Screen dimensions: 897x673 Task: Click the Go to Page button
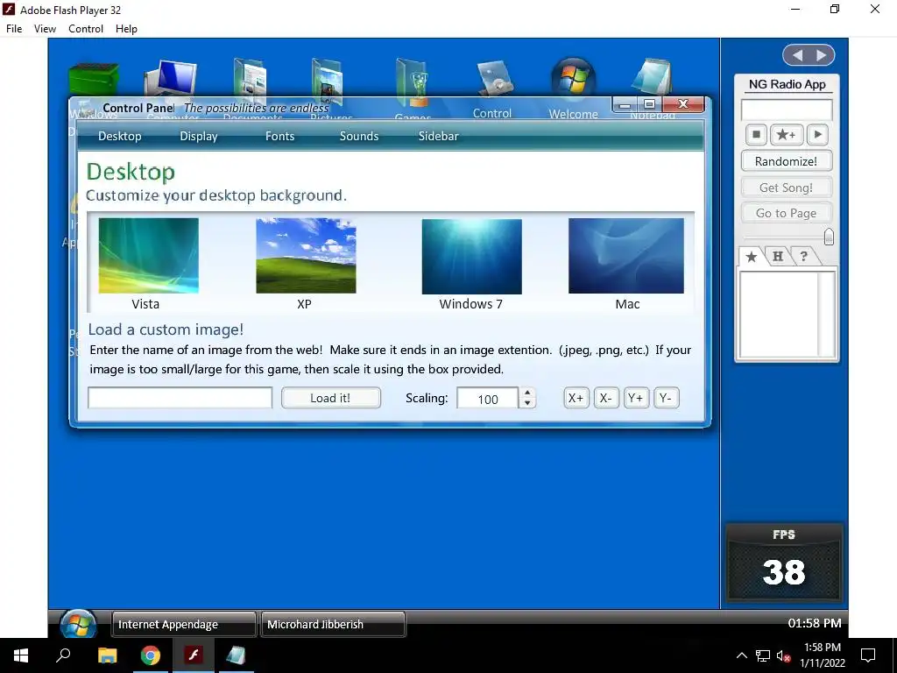tap(786, 213)
